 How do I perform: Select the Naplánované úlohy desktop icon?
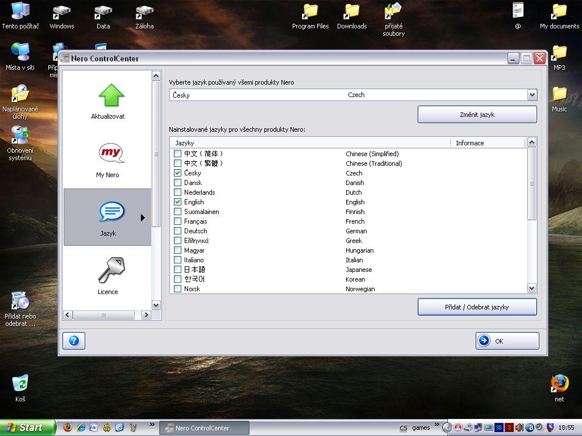point(20,102)
